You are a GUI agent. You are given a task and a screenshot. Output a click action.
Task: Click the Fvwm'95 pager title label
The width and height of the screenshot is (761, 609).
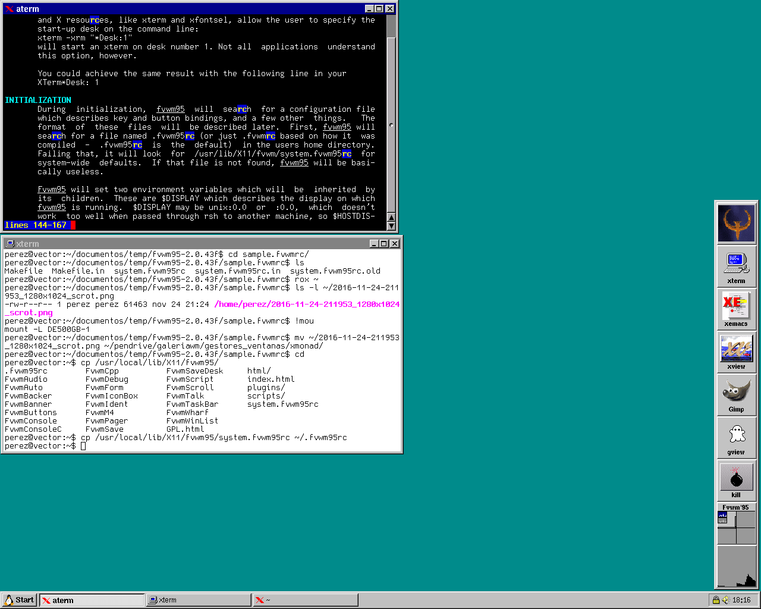pos(736,507)
